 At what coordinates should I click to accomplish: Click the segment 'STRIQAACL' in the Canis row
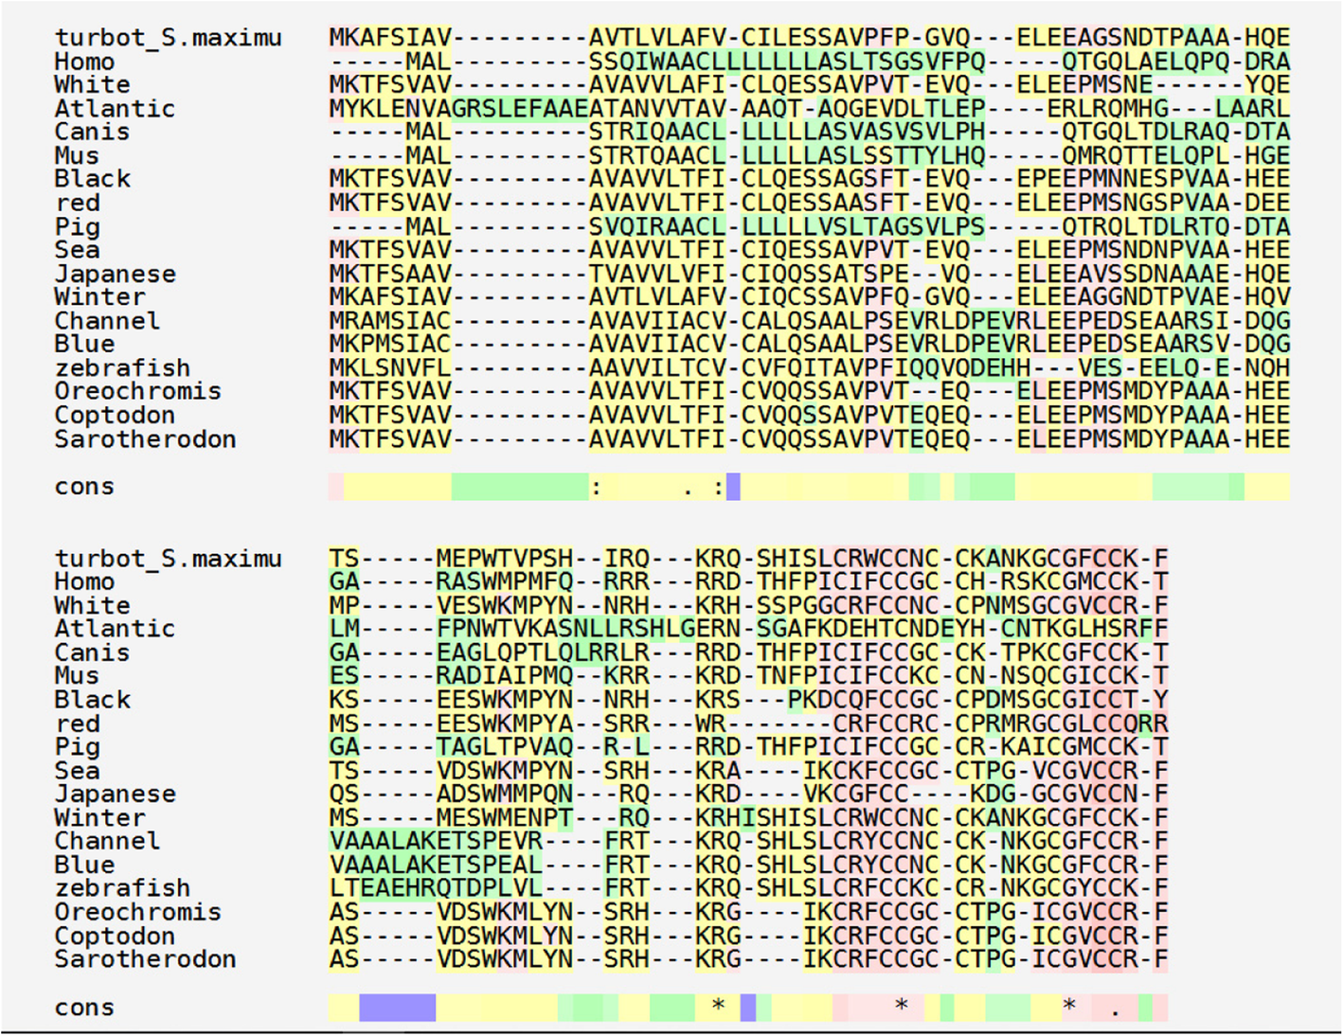click(657, 133)
